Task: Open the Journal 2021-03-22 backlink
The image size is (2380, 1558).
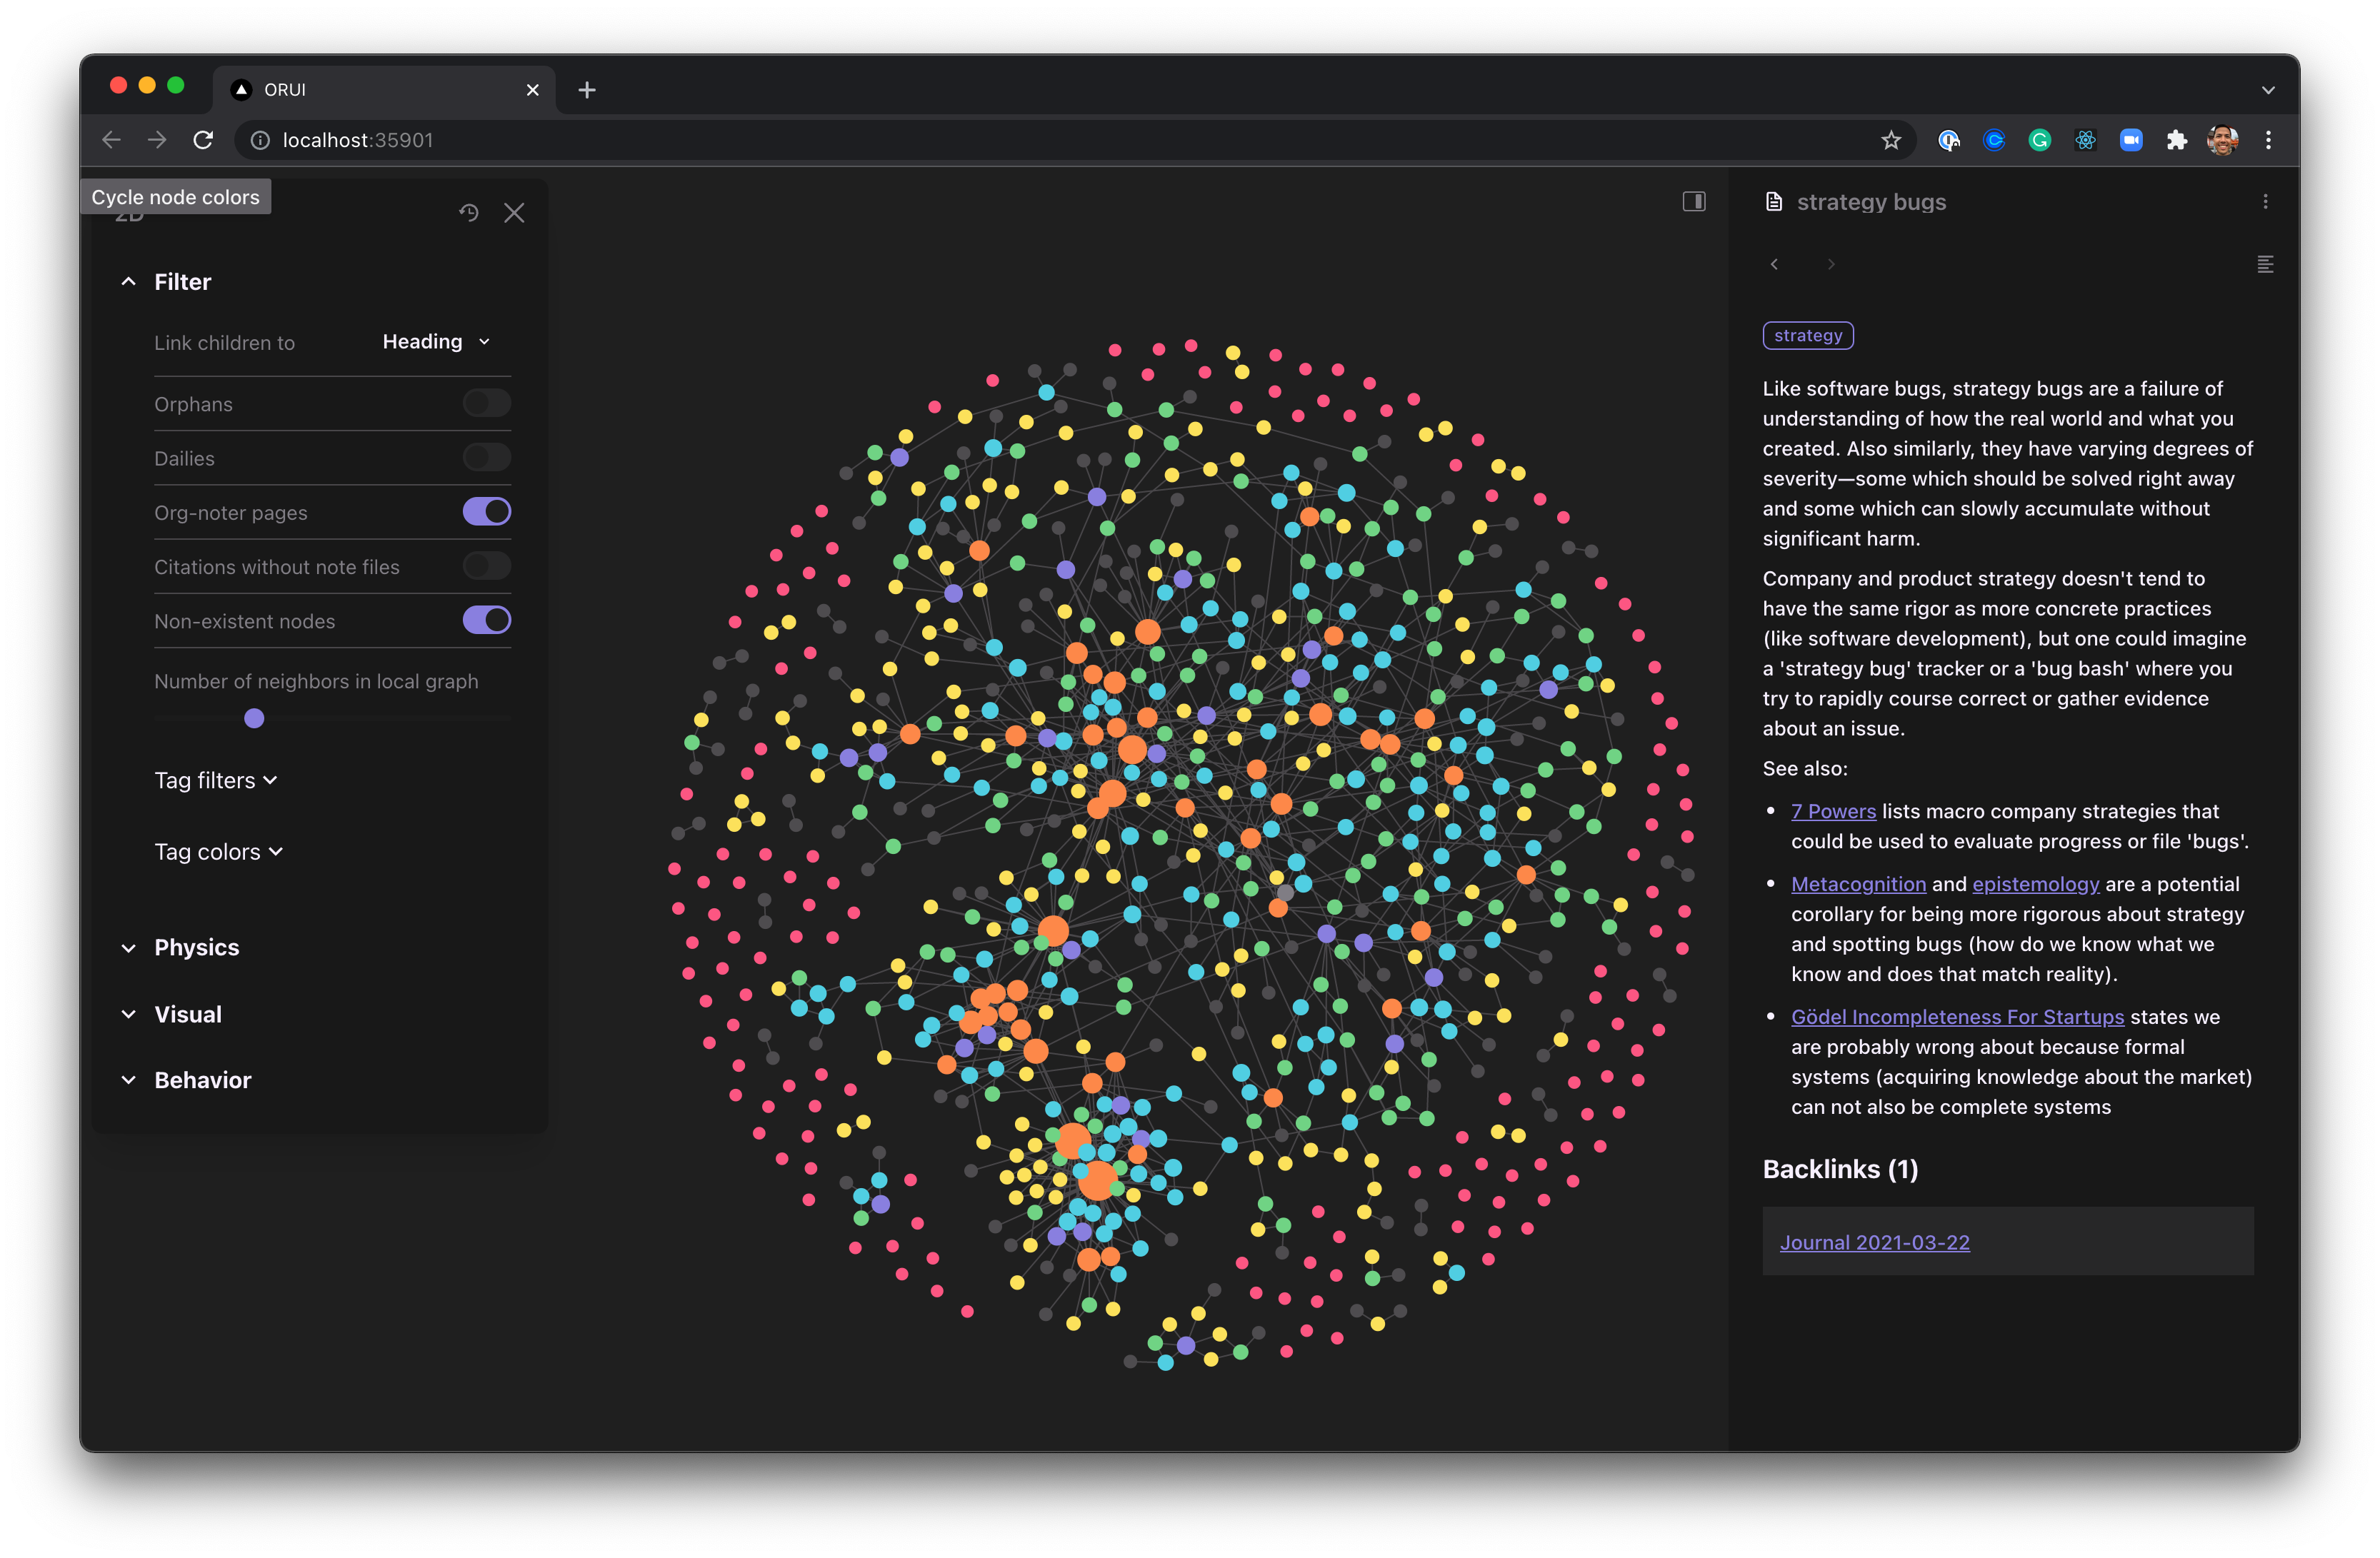Action: point(1874,1242)
